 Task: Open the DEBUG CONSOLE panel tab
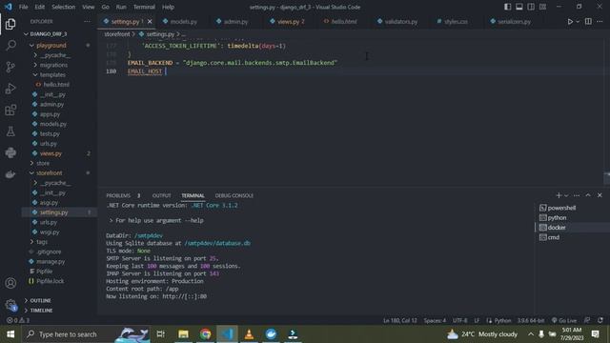(x=234, y=195)
